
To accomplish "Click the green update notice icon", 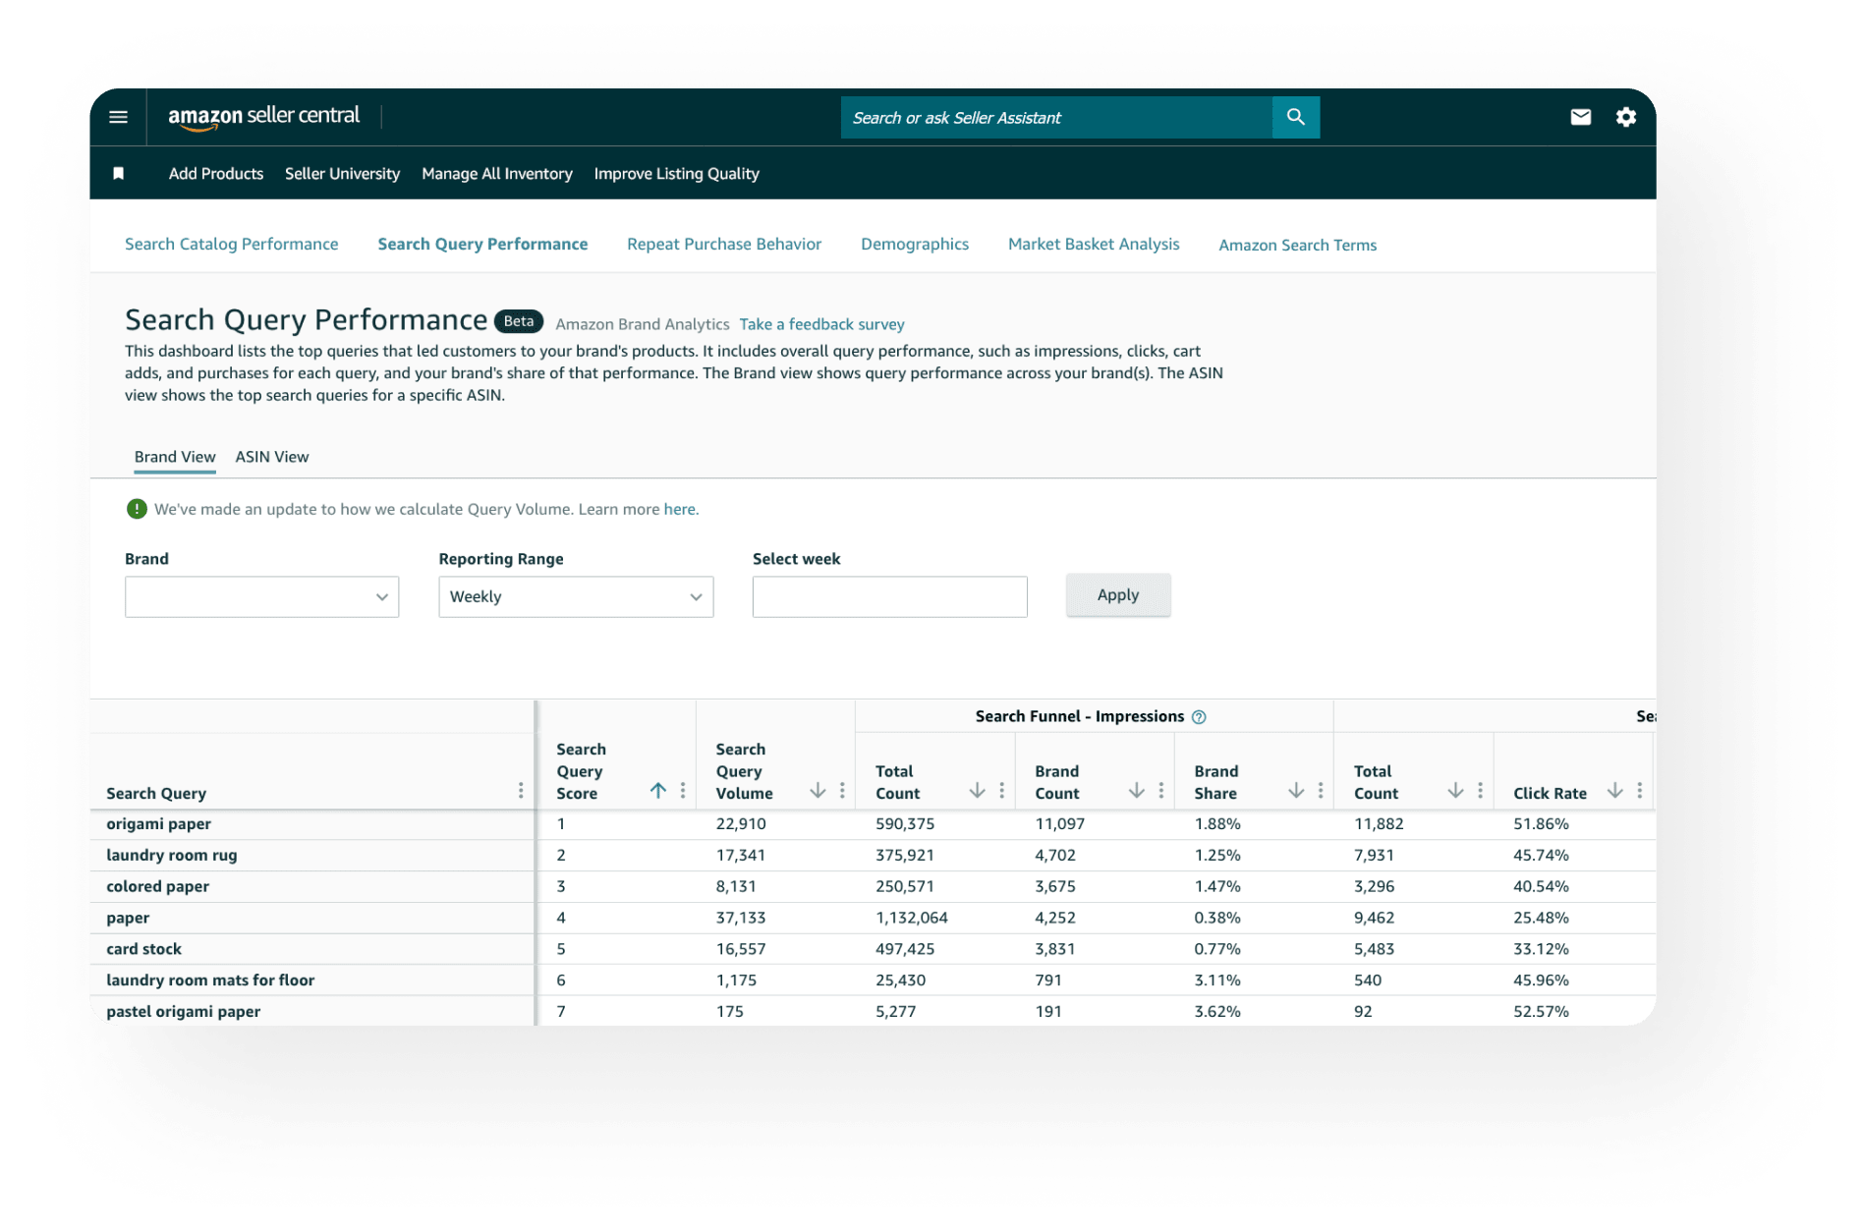I will coord(137,509).
